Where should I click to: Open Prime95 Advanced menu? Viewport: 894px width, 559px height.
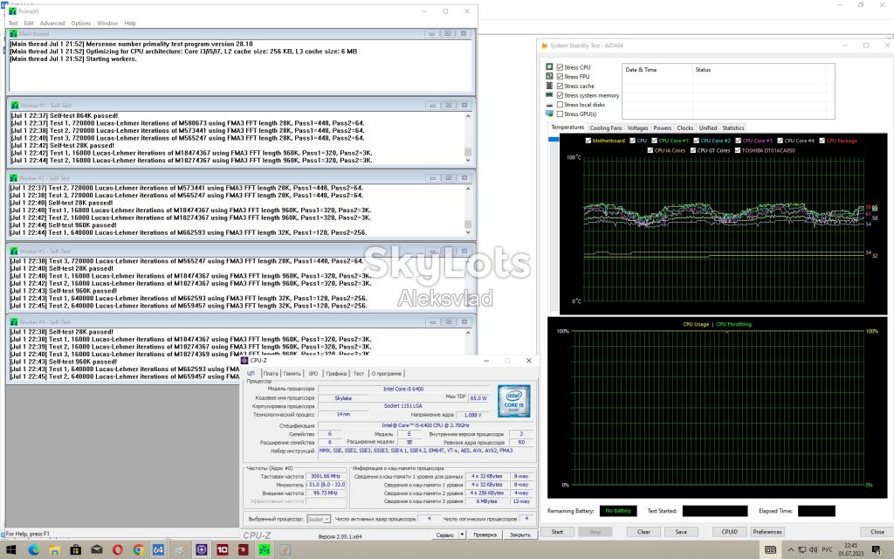pos(52,24)
